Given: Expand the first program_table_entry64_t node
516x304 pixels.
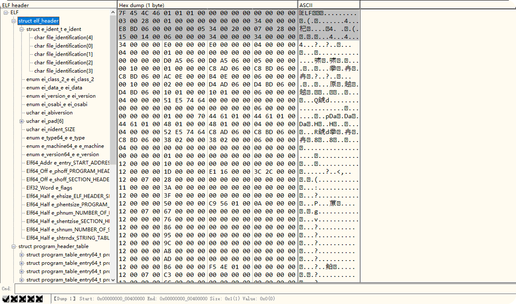Looking at the screenshot, I should coord(22,255).
